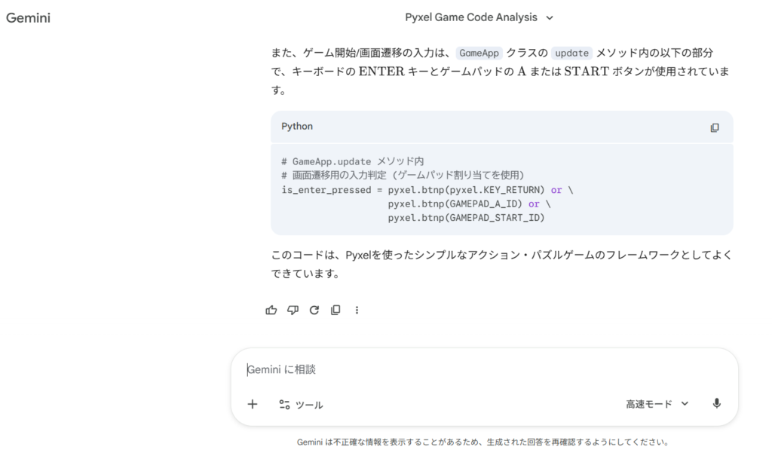Copy the full response text
772x453 pixels.
click(x=335, y=310)
